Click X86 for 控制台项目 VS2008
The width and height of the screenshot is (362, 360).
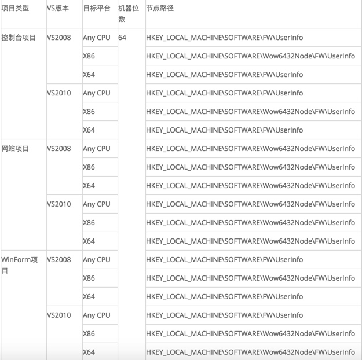click(100, 56)
